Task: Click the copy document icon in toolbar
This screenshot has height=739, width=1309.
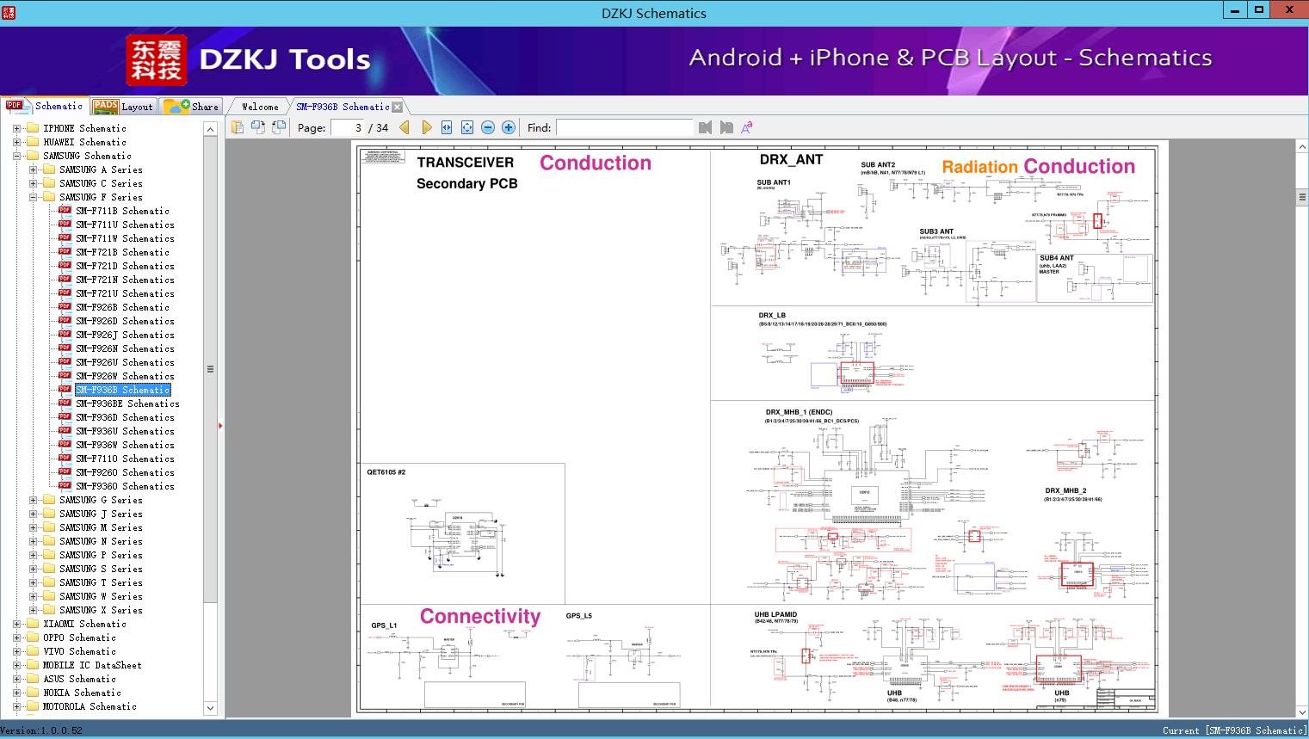Action: [x=238, y=127]
